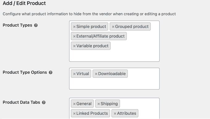Image resolution: width=210 pixels, height=119 pixels.
Task: Select the External/Affiliate product tag text
Action: click(100, 36)
